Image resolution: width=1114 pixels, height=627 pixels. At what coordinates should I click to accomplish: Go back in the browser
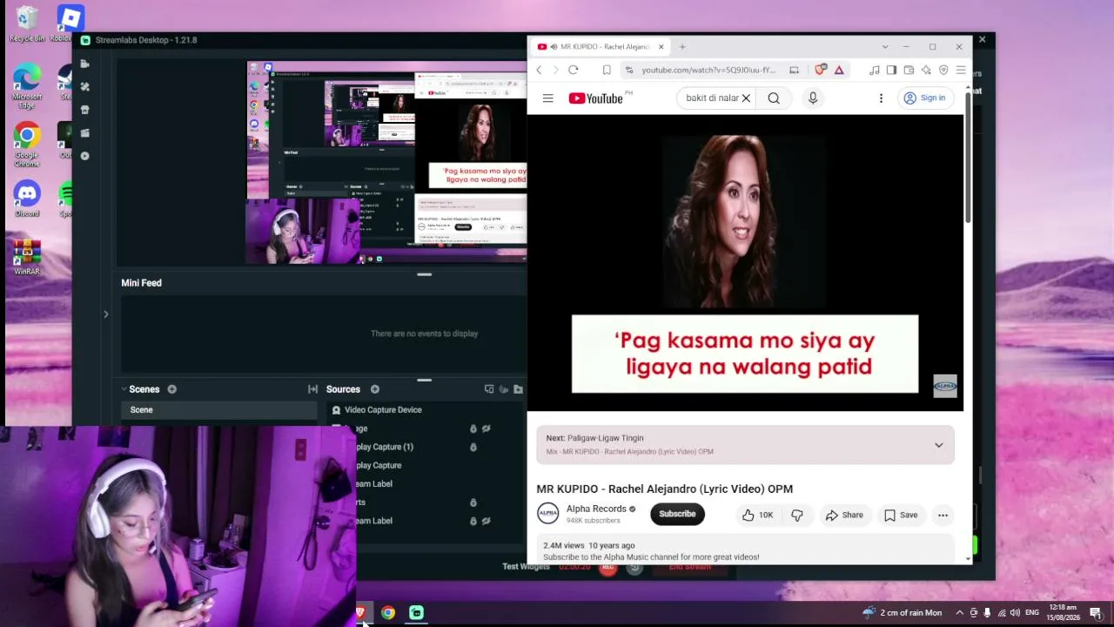pyautogui.click(x=540, y=70)
